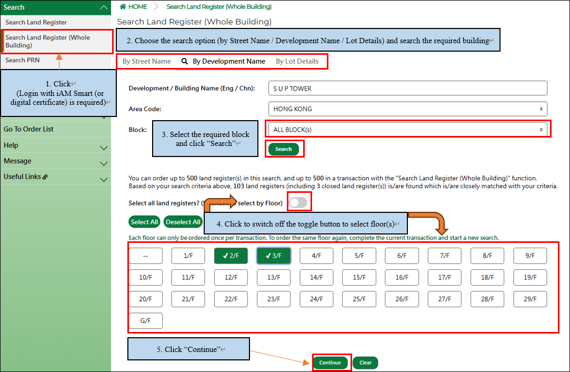Open the Area Code dropdown
The width and height of the screenshot is (570, 372).
coord(407,109)
